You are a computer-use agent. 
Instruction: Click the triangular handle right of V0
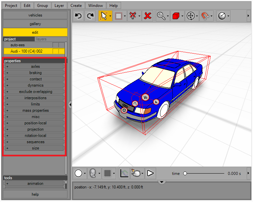click(x=156, y=102)
